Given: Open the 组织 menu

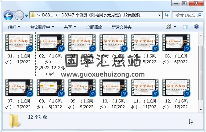Looking at the screenshot, I should pyautogui.click(x=14, y=27).
